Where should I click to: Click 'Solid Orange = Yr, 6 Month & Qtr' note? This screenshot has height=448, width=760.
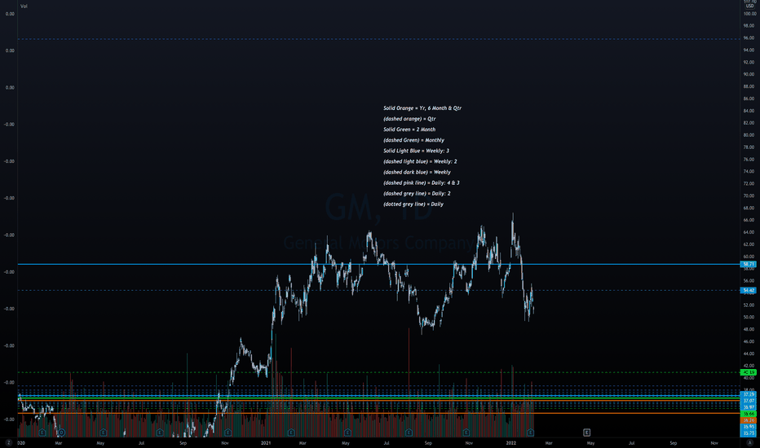pyautogui.click(x=422, y=108)
